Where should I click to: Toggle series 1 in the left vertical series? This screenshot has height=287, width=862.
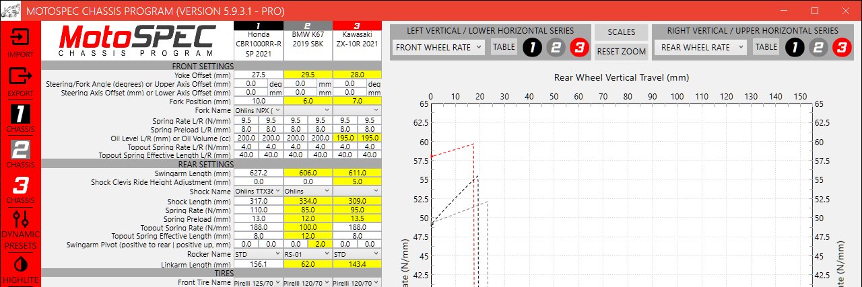tap(533, 47)
